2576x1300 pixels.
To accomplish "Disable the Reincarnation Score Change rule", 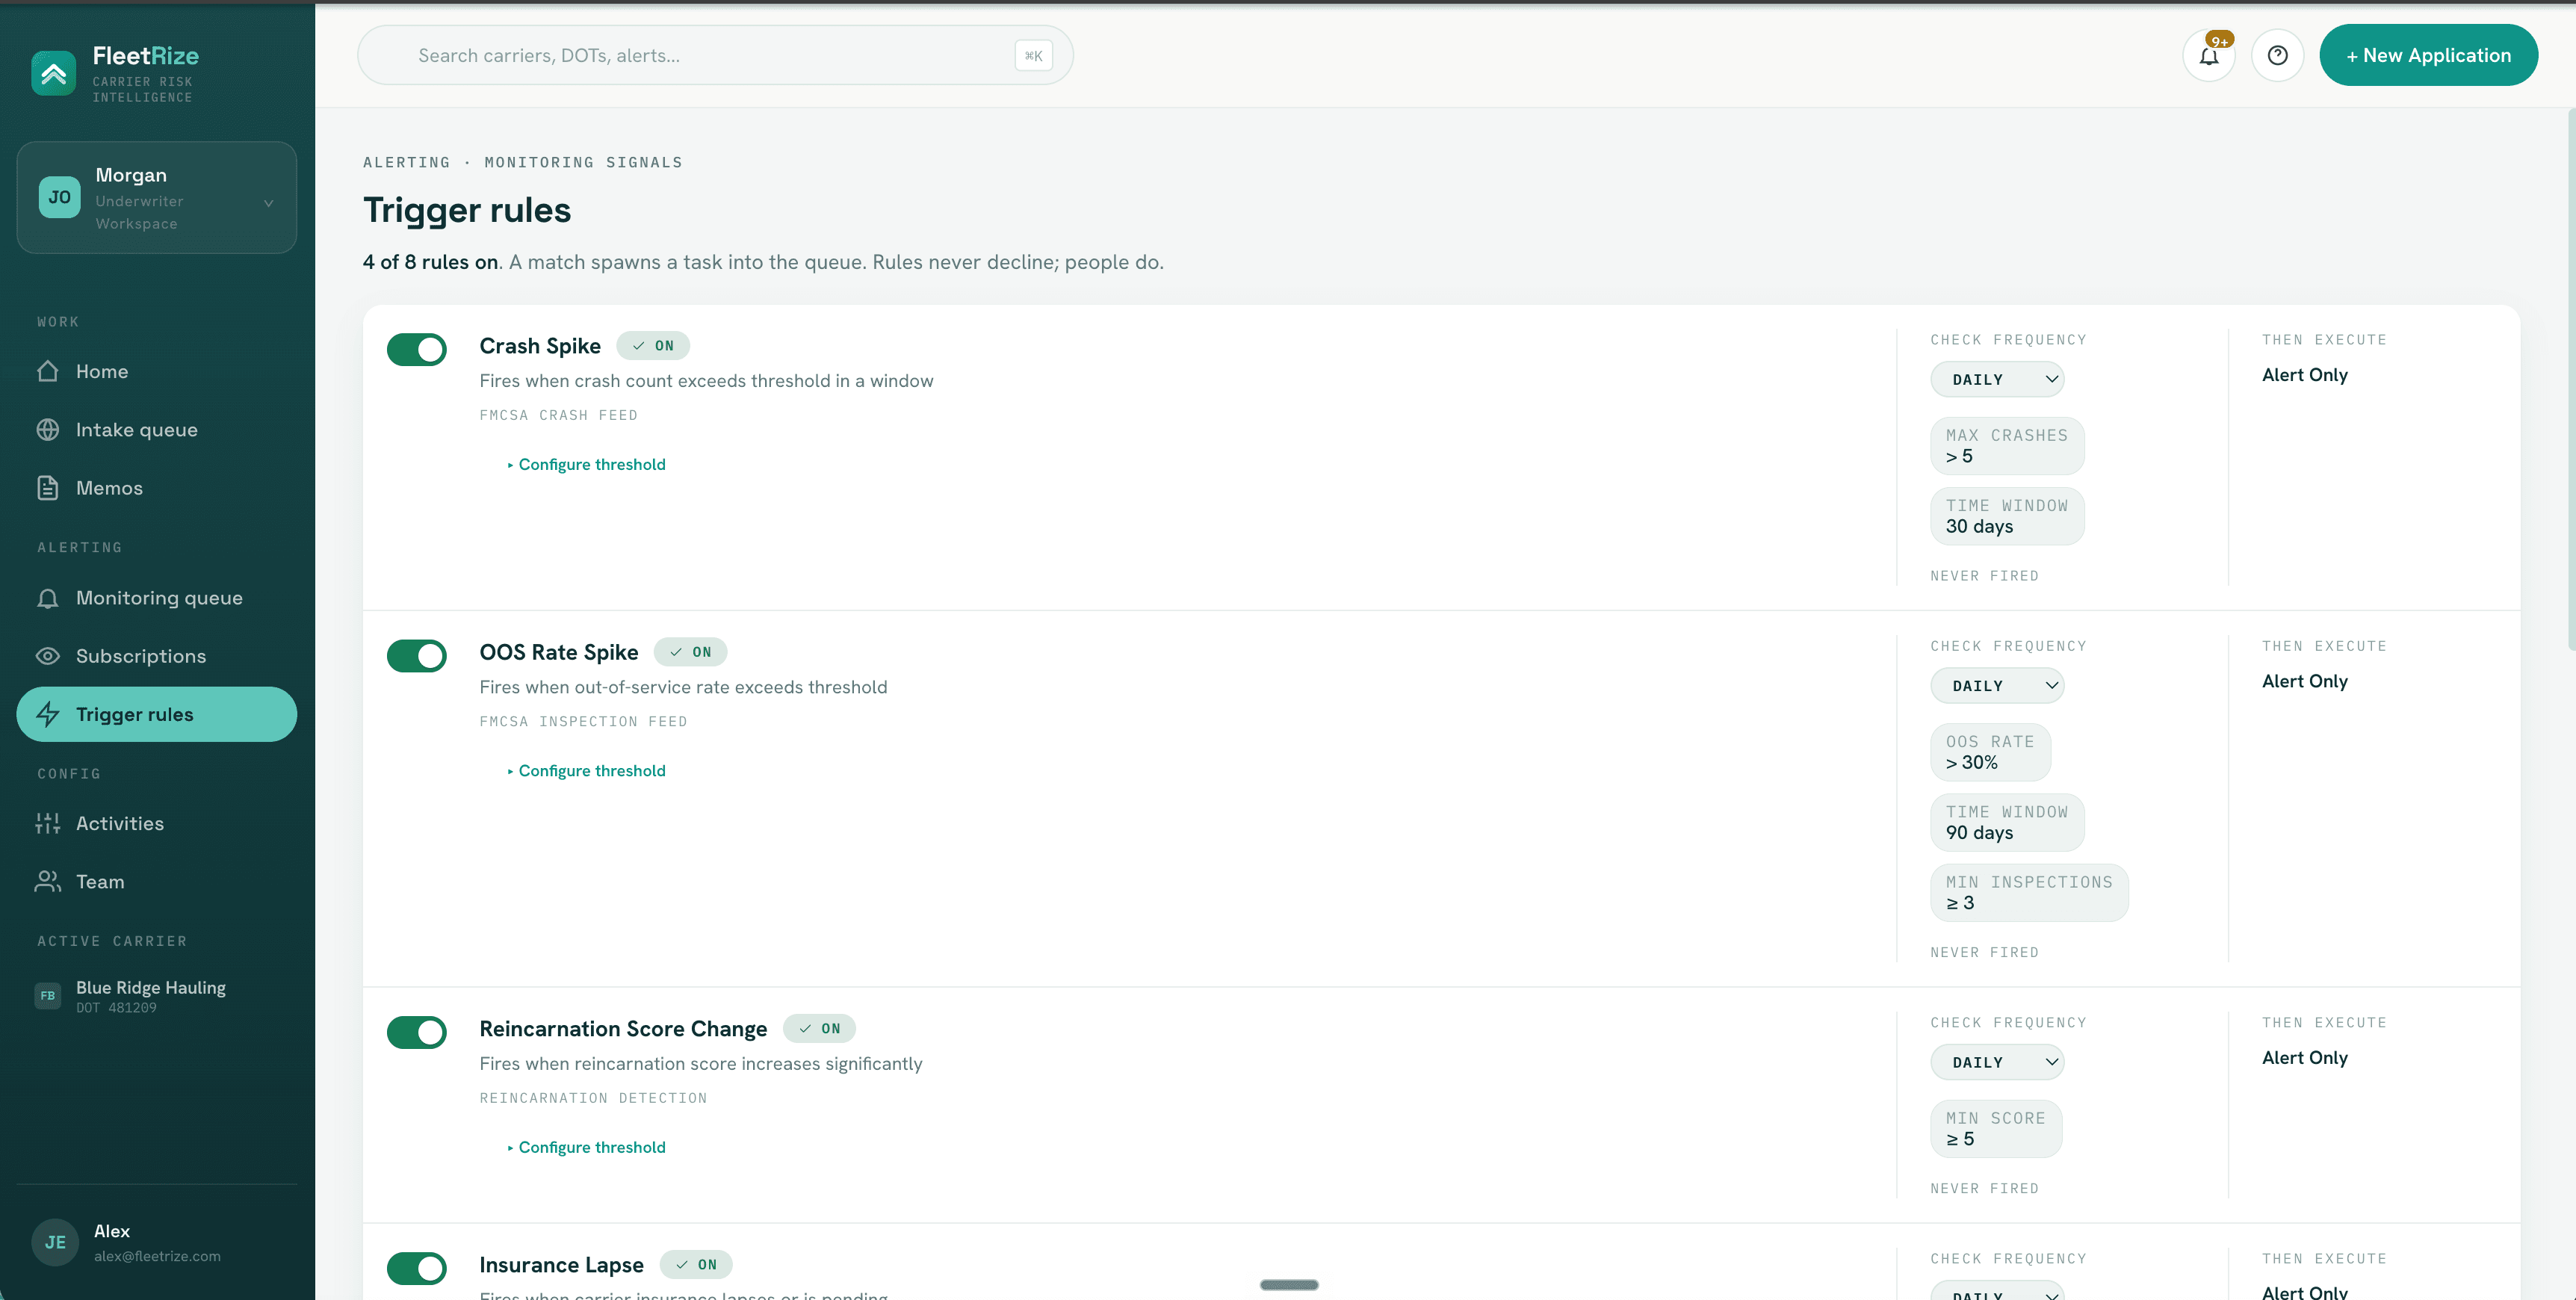I will [417, 1033].
